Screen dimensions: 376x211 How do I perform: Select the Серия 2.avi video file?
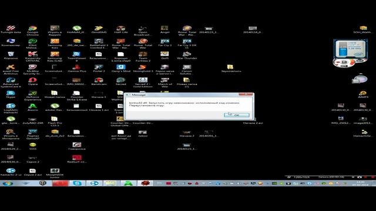coord(33,172)
